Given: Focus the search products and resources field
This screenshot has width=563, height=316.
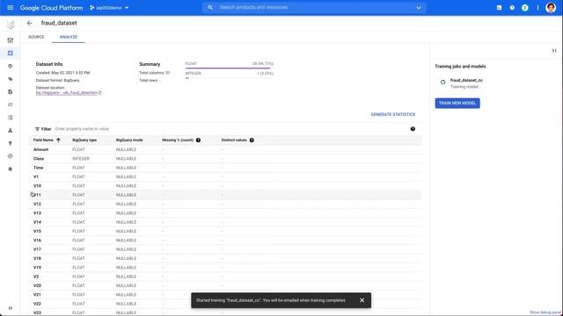Looking at the screenshot, I should coord(314,8).
